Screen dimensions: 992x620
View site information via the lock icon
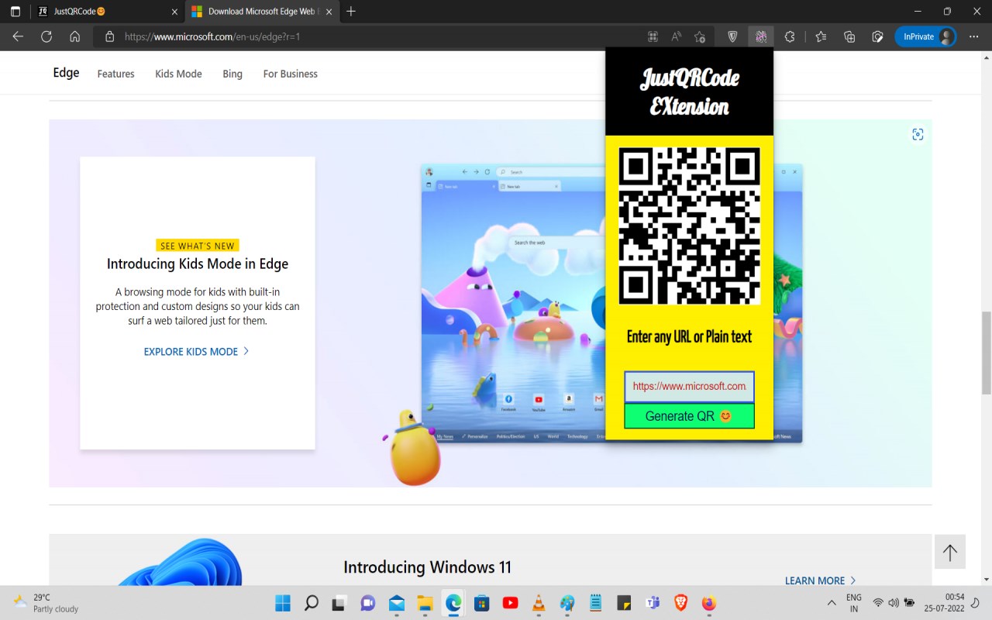(x=109, y=36)
